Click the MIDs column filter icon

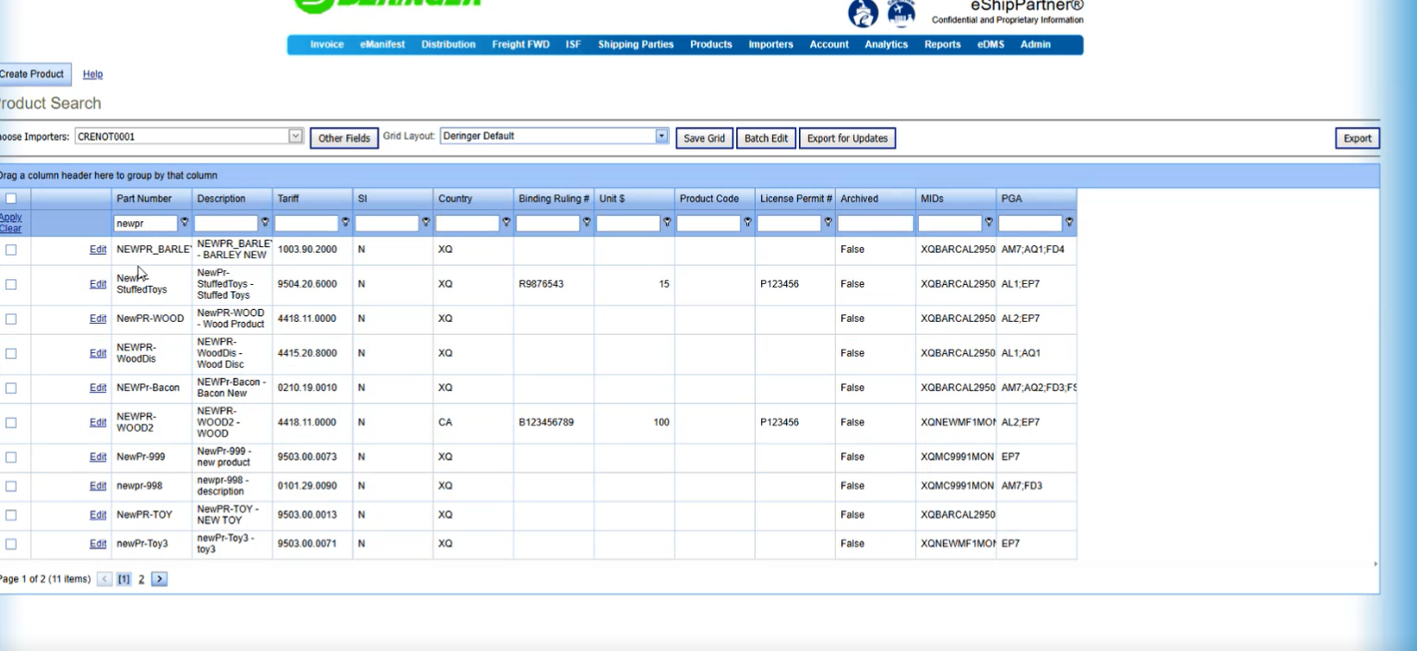[x=989, y=222]
